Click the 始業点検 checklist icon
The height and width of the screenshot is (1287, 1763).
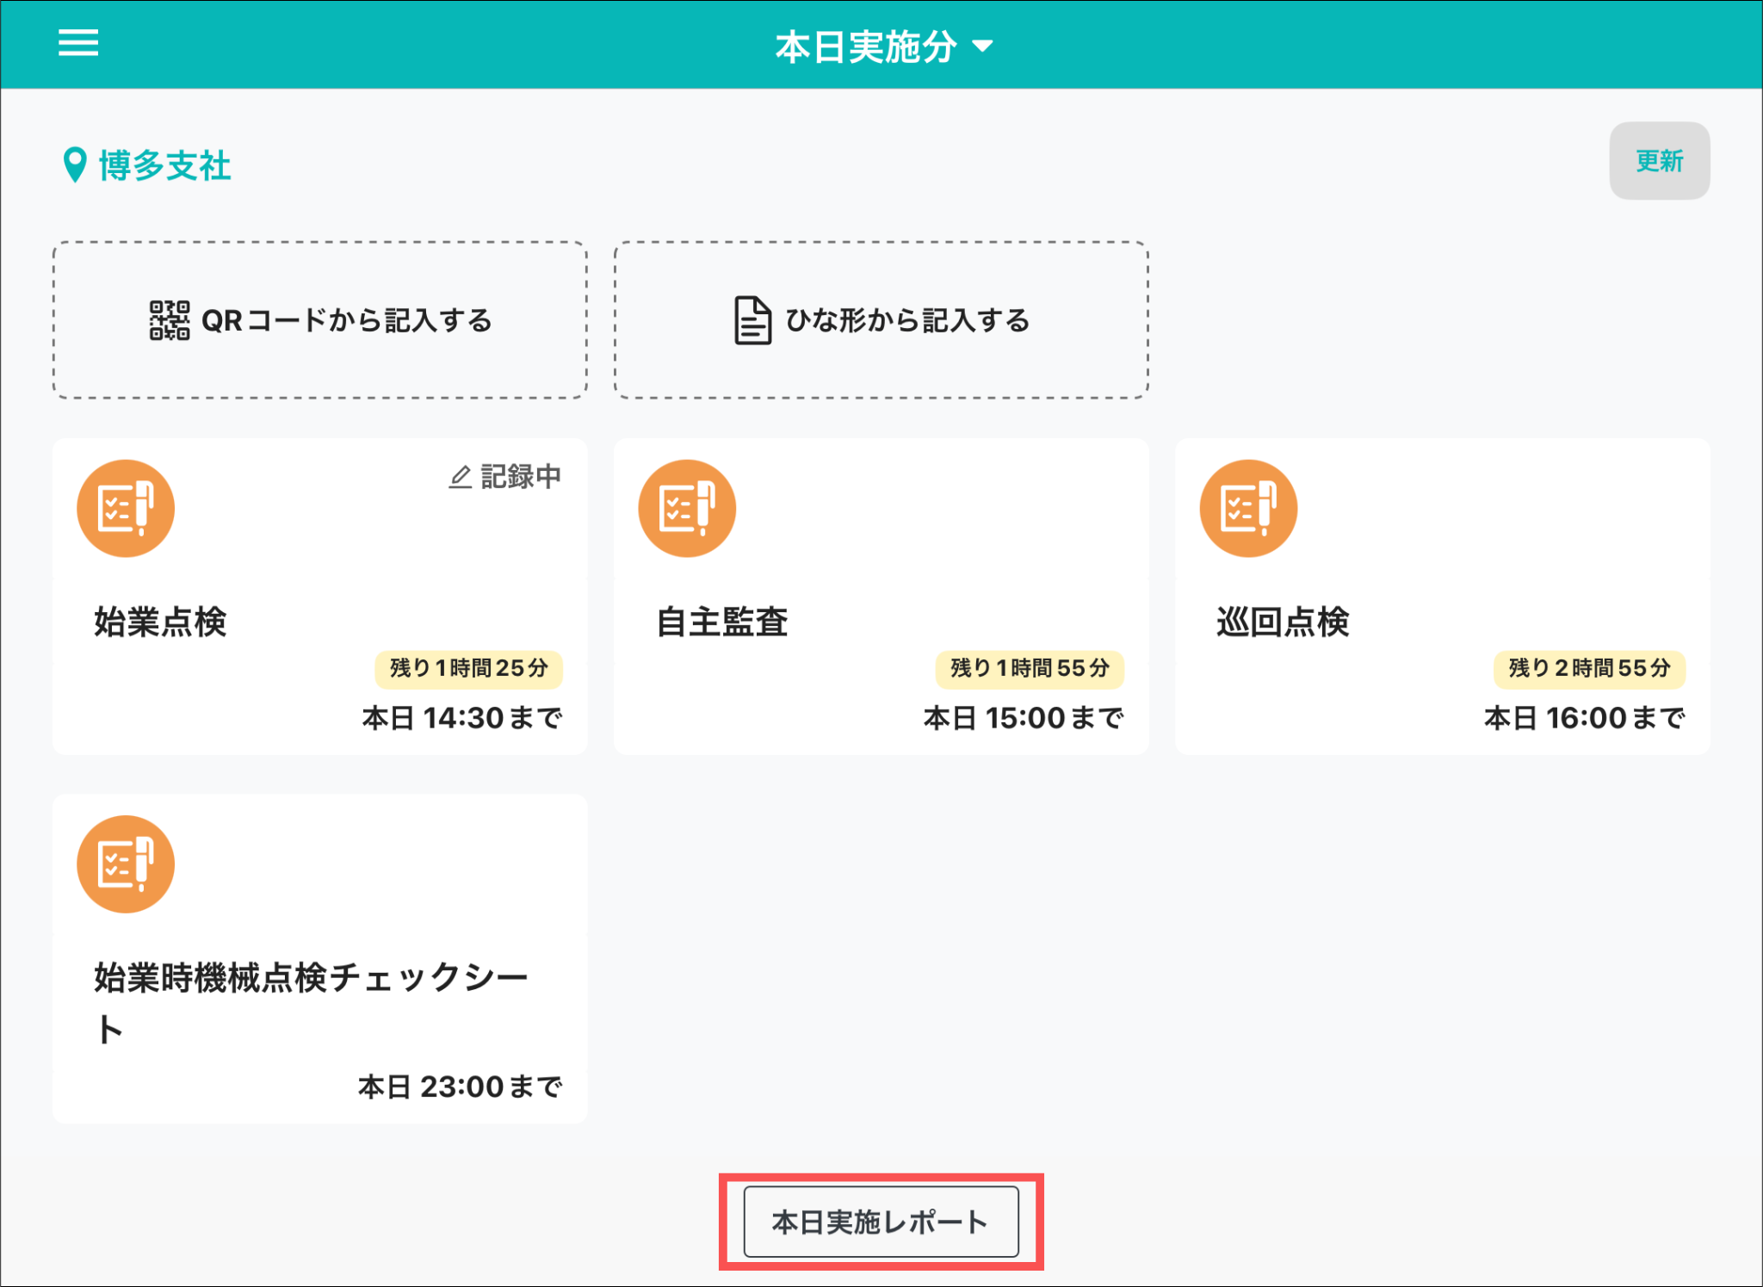tap(126, 508)
